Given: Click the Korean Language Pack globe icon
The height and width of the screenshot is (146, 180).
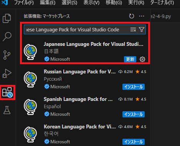Looking at the screenshot, I should pyautogui.click(x=30, y=135).
